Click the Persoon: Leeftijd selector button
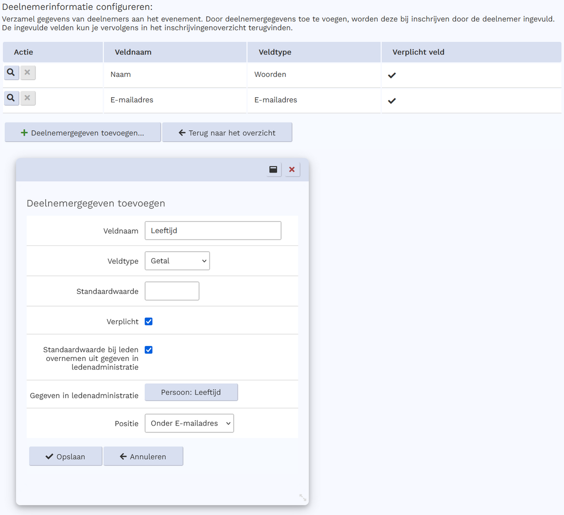Viewport: 564px width, 515px height. [x=191, y=393]
